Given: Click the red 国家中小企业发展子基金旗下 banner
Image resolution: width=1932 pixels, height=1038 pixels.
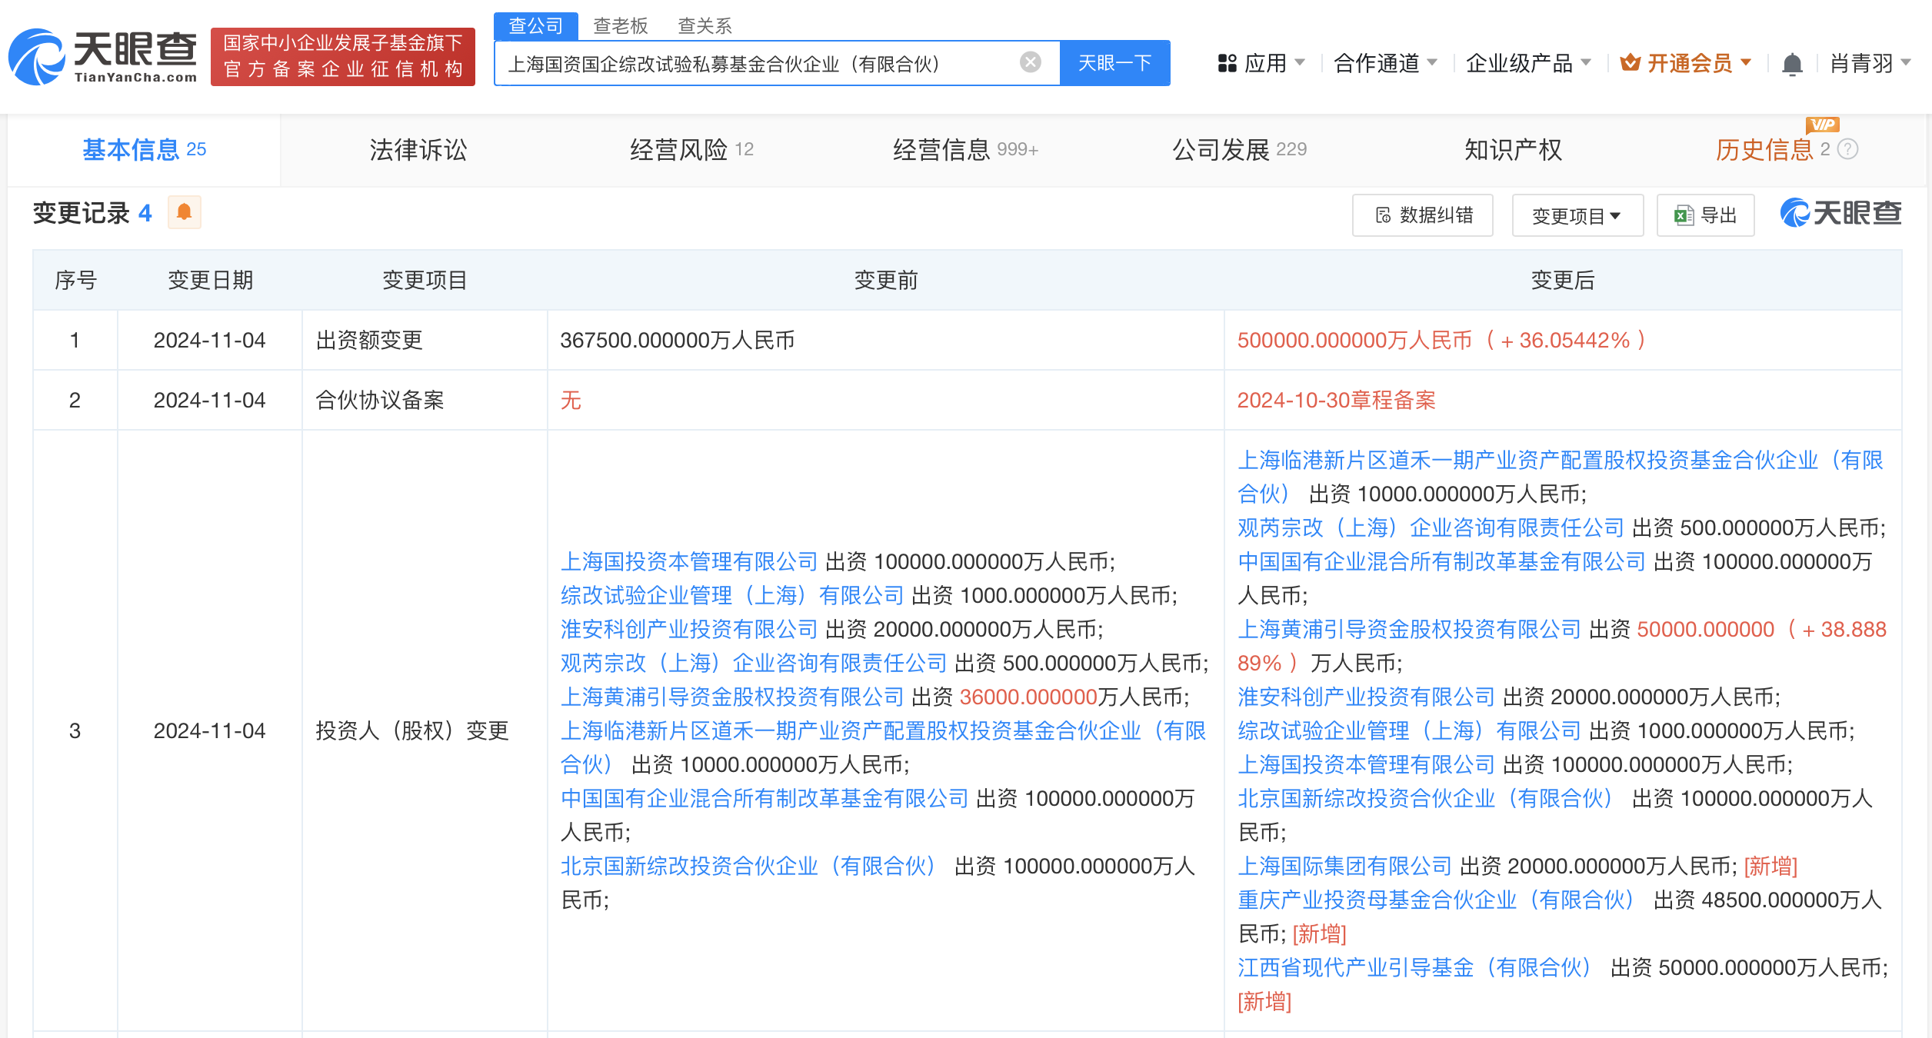Looking at the screenshot, I should point(343,56).
